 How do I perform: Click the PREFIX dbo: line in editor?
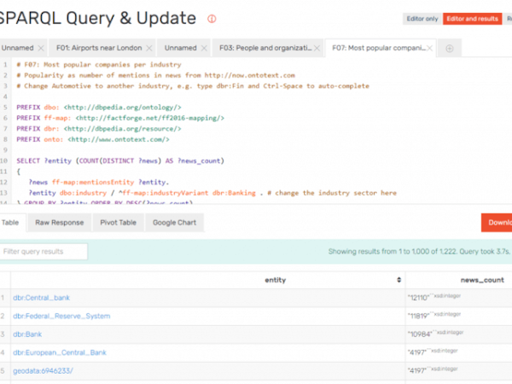(99, 108)
